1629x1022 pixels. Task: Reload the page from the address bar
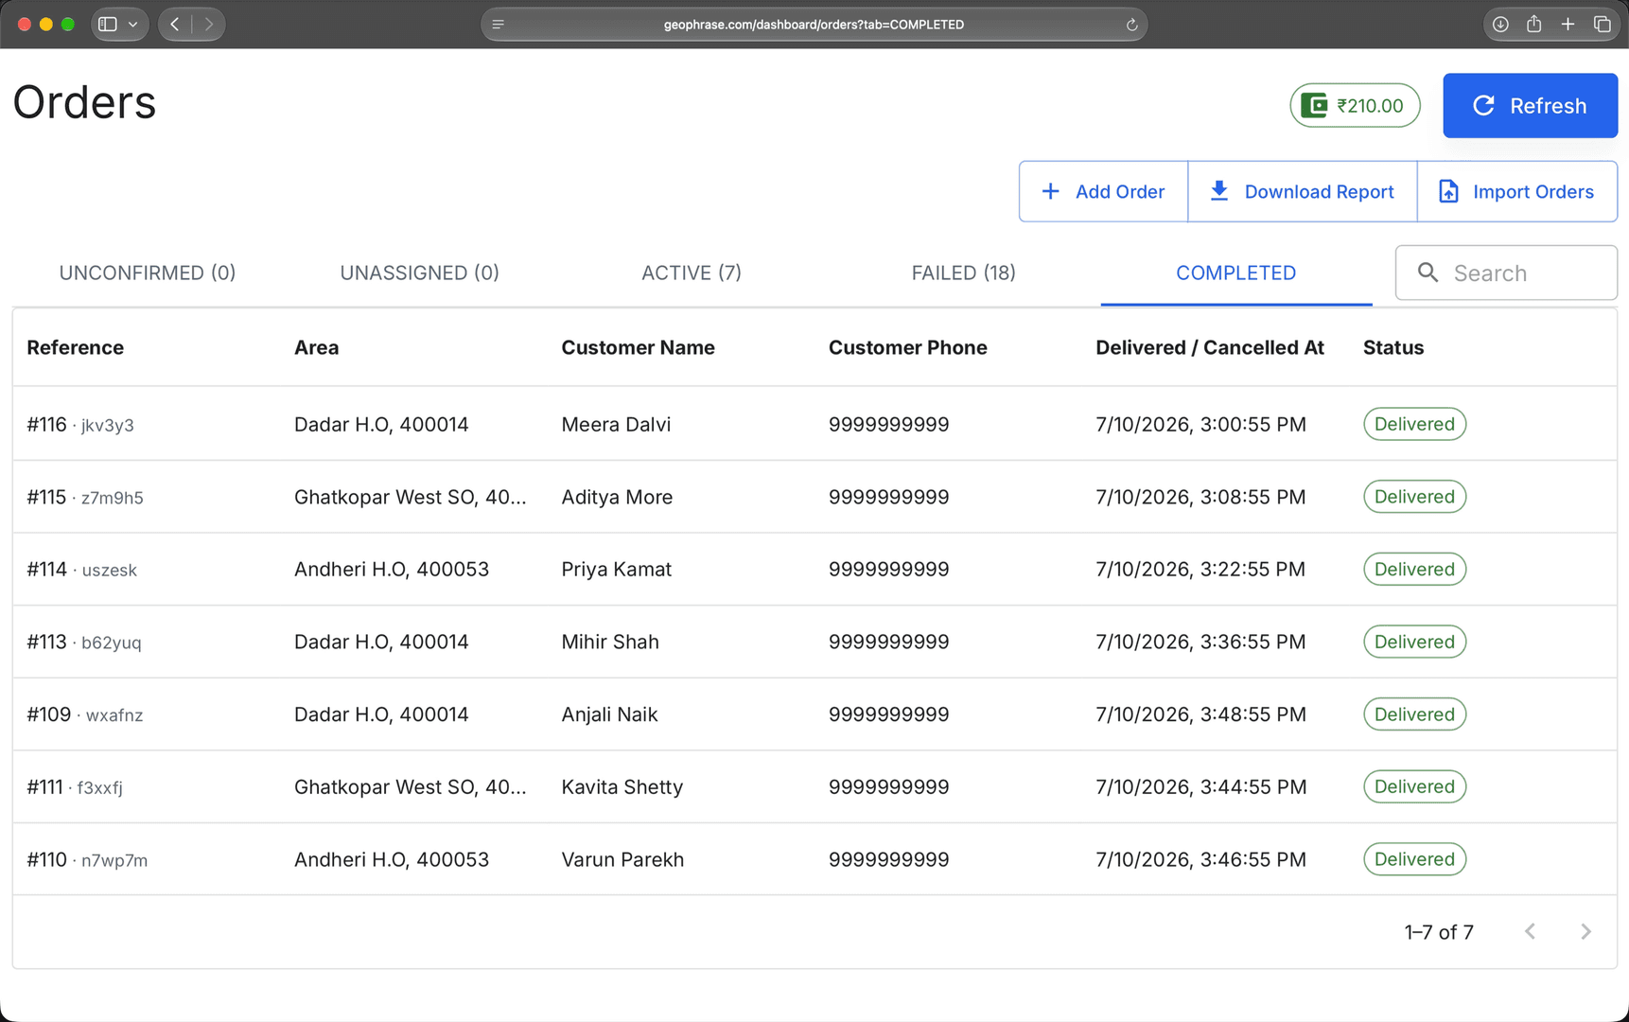point(1131,25)
